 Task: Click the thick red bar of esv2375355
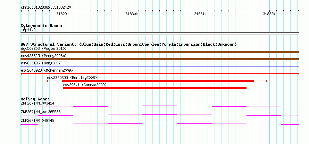point(158,81)
